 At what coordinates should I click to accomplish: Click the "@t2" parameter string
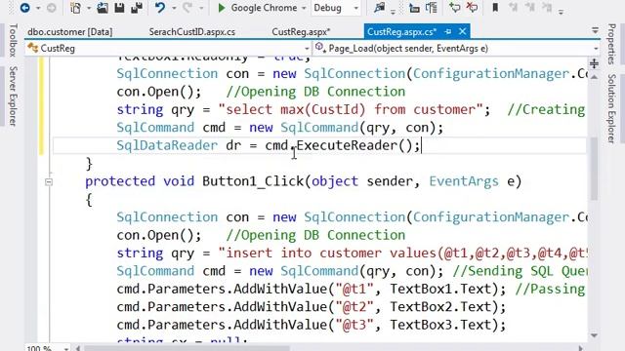354,307
